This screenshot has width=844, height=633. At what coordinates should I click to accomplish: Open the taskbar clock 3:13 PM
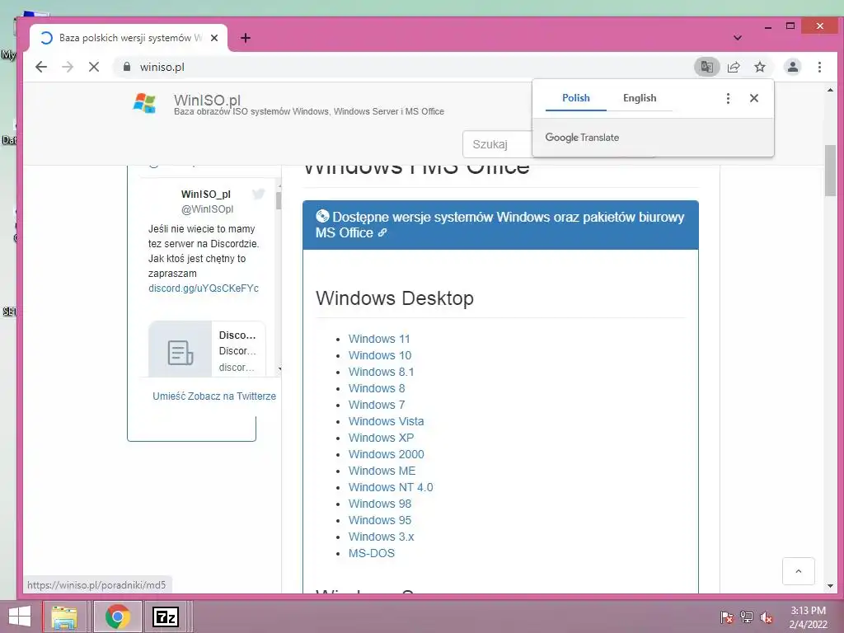click(808, 617)
